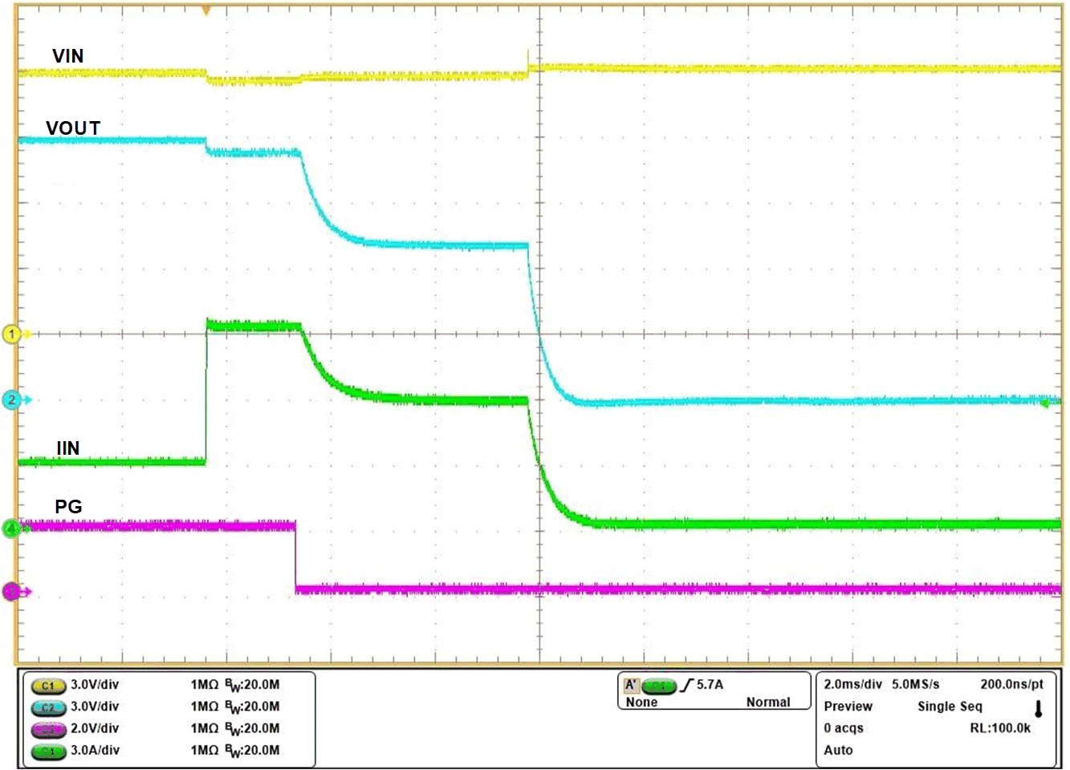
Task: Click the PG waveform label
Action: [68, 506]
